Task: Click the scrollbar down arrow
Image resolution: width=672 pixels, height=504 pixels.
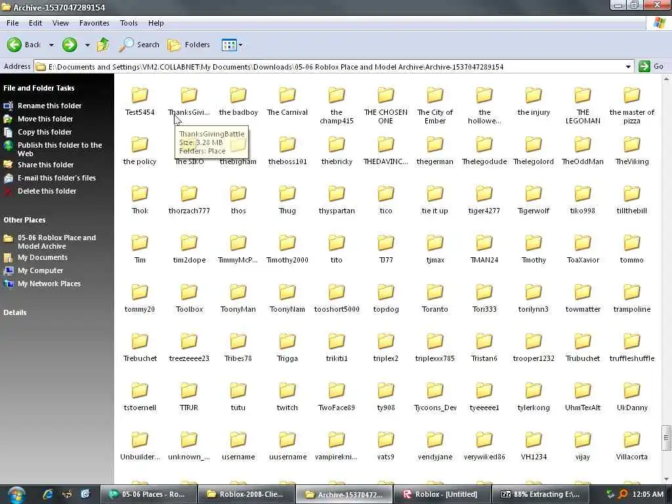Action: coord(666,479)
